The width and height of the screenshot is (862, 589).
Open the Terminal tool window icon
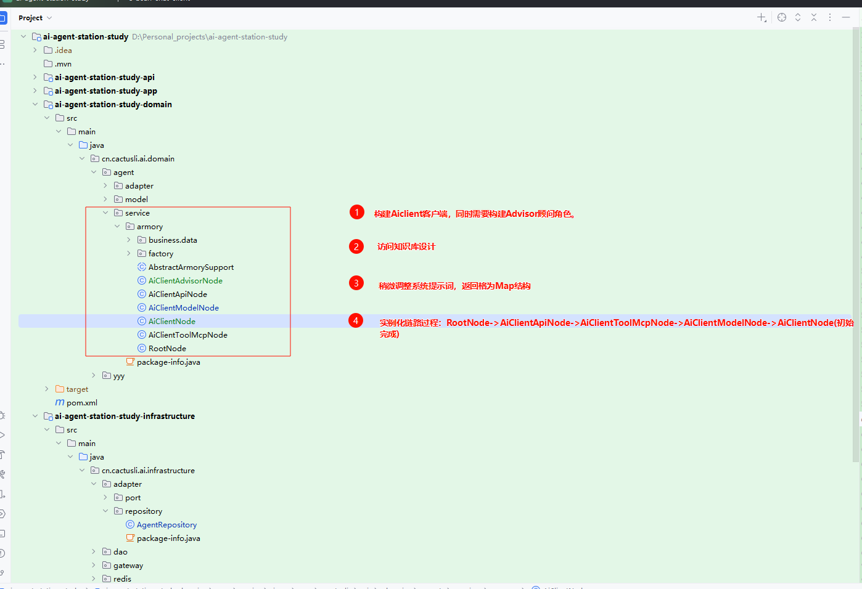2,533
